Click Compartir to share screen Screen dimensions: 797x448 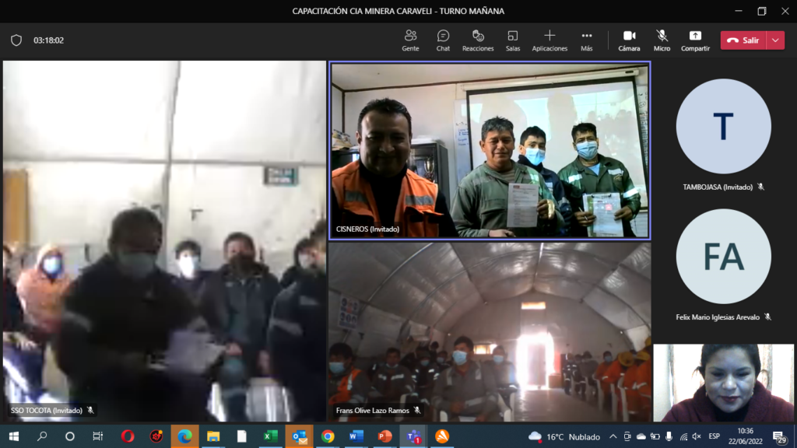coord(695,40)
